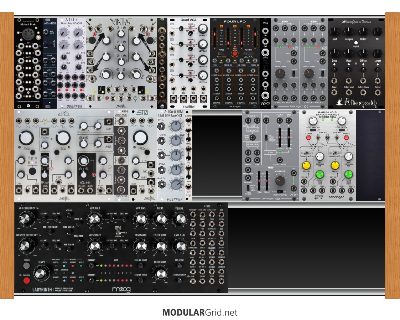Click right Initial Gain knob on Behringer 130
This screenshot has height=320, width=400.
(x=309, y=73)
